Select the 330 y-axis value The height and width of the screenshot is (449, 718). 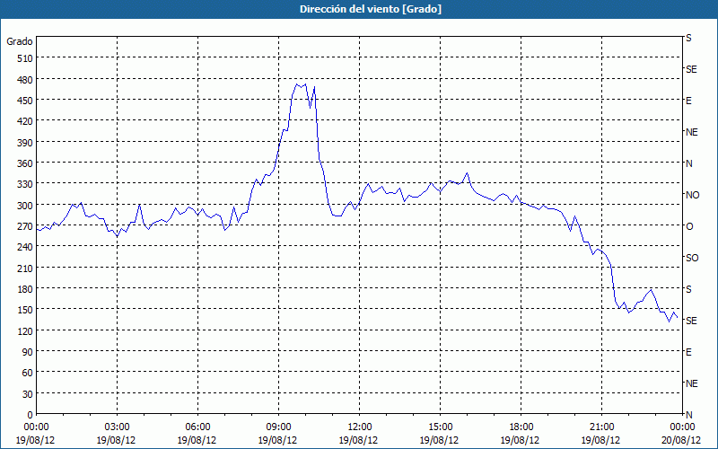[25, 184]
